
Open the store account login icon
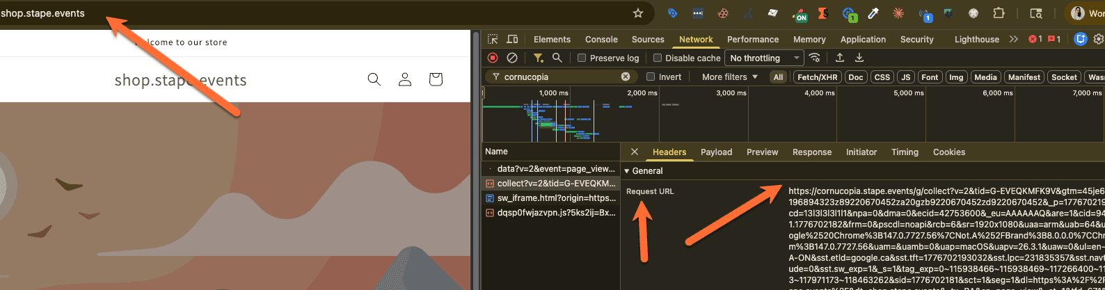pyautogui.click(x=405, y=79)
